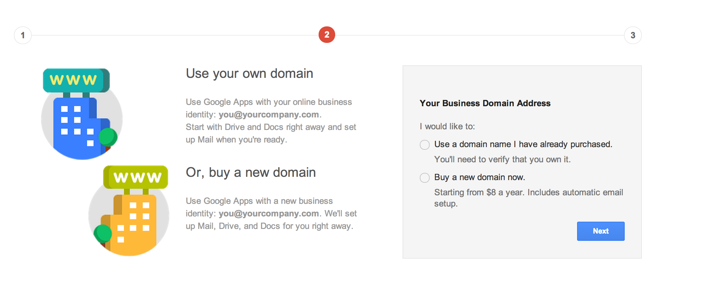Click the blue building domain illustration
This screenshot has height=287, width=706.
point(82,114)
